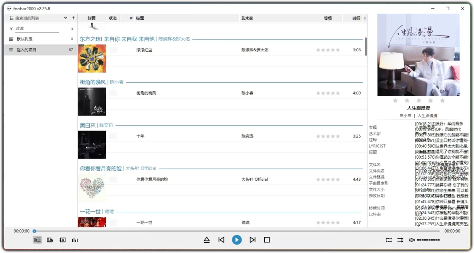The image size is (474, 253).
Task: Click the seek bar handle at the start
Action: tap(34, 231)
